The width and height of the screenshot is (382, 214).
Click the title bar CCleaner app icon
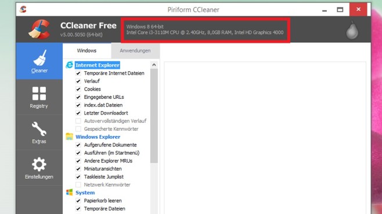click(23, 9)
